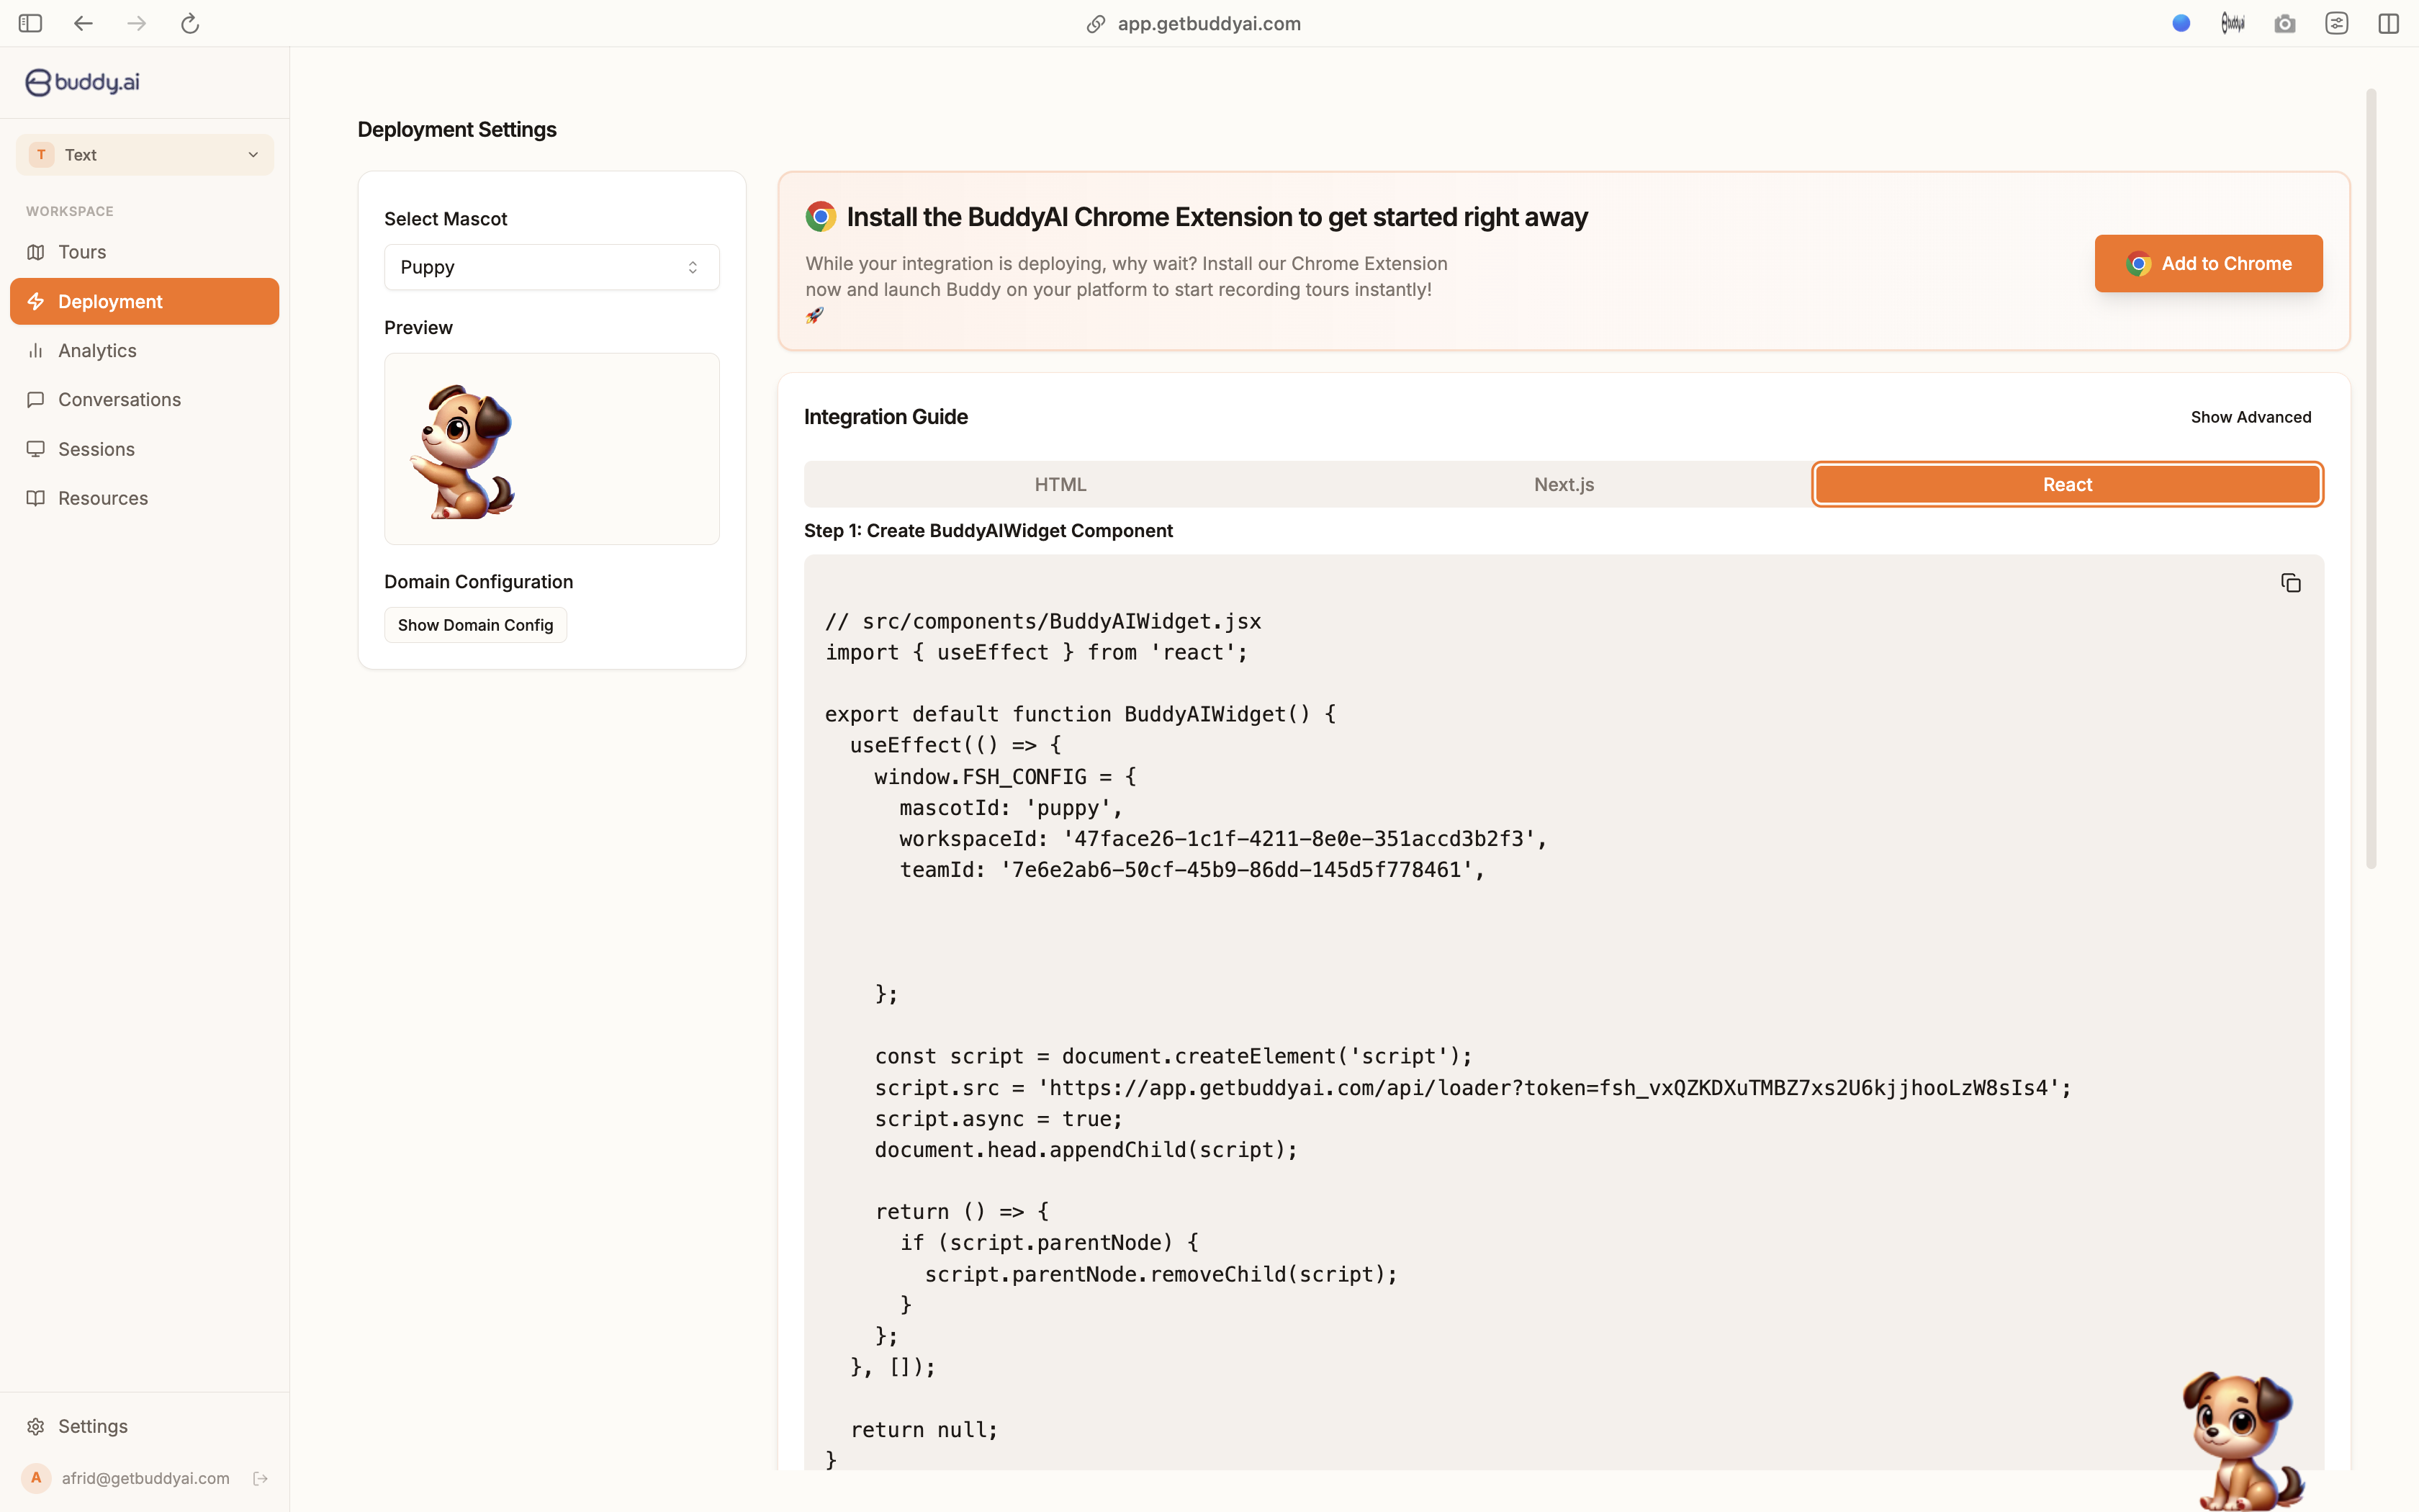Screen dimensions: 2419x1512
Task: Open Conversations in the sidebar
Action: pyautogui.click(x=145, y=400)
